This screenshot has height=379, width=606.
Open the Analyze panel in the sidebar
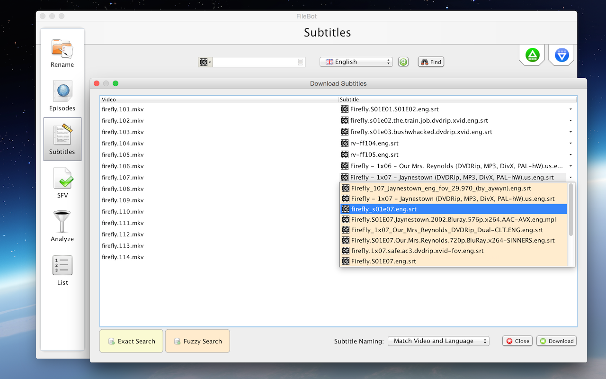[62, 227]
